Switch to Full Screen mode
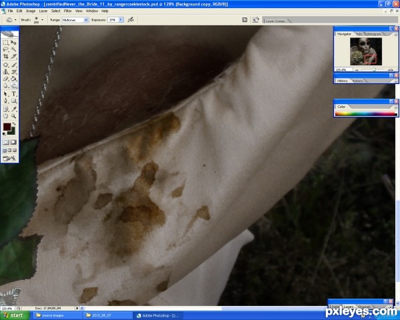400x320 pixels. 15,150
